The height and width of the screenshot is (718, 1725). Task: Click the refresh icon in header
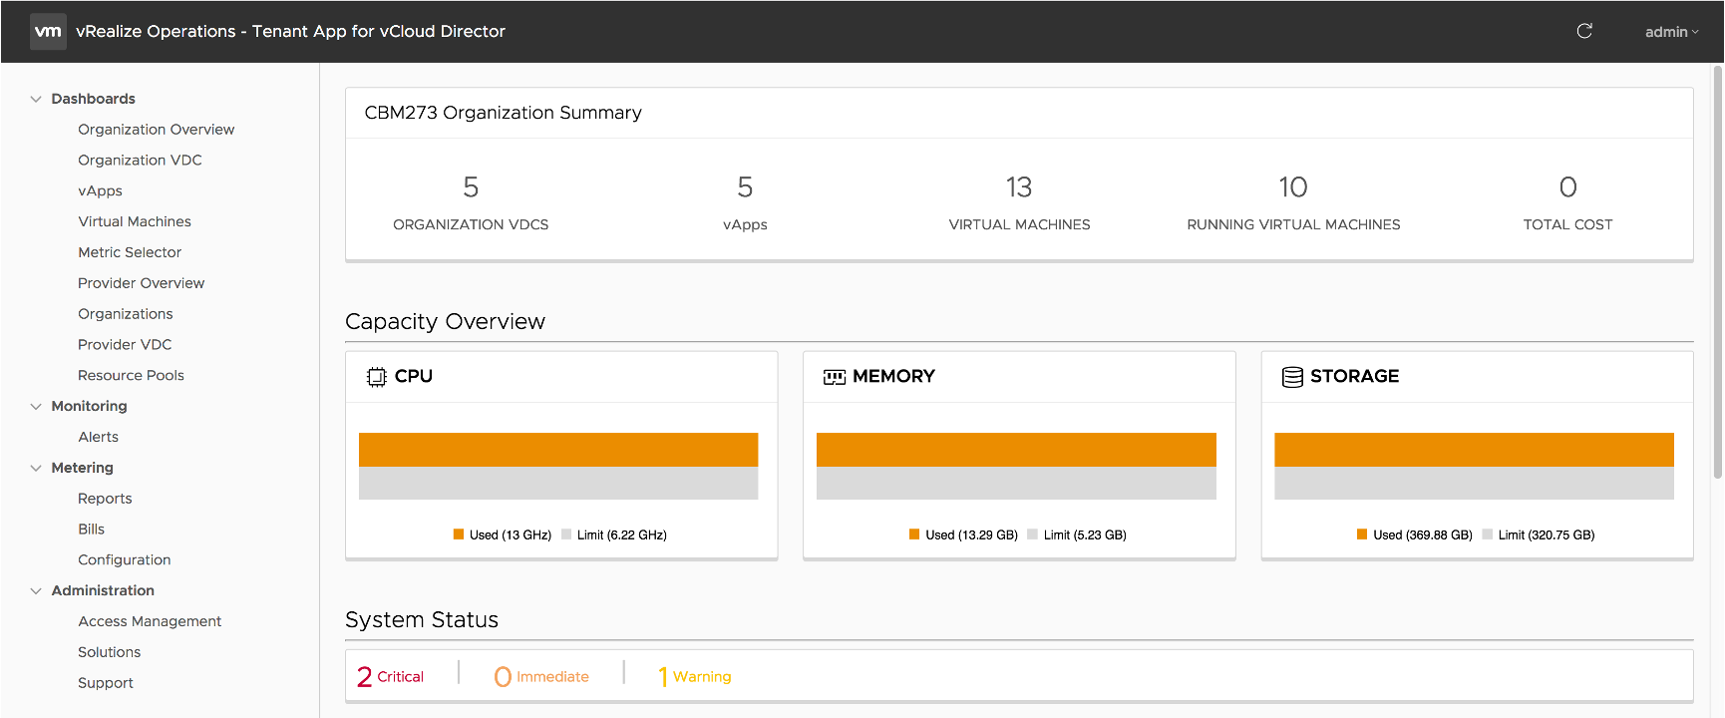[1584, 31]
